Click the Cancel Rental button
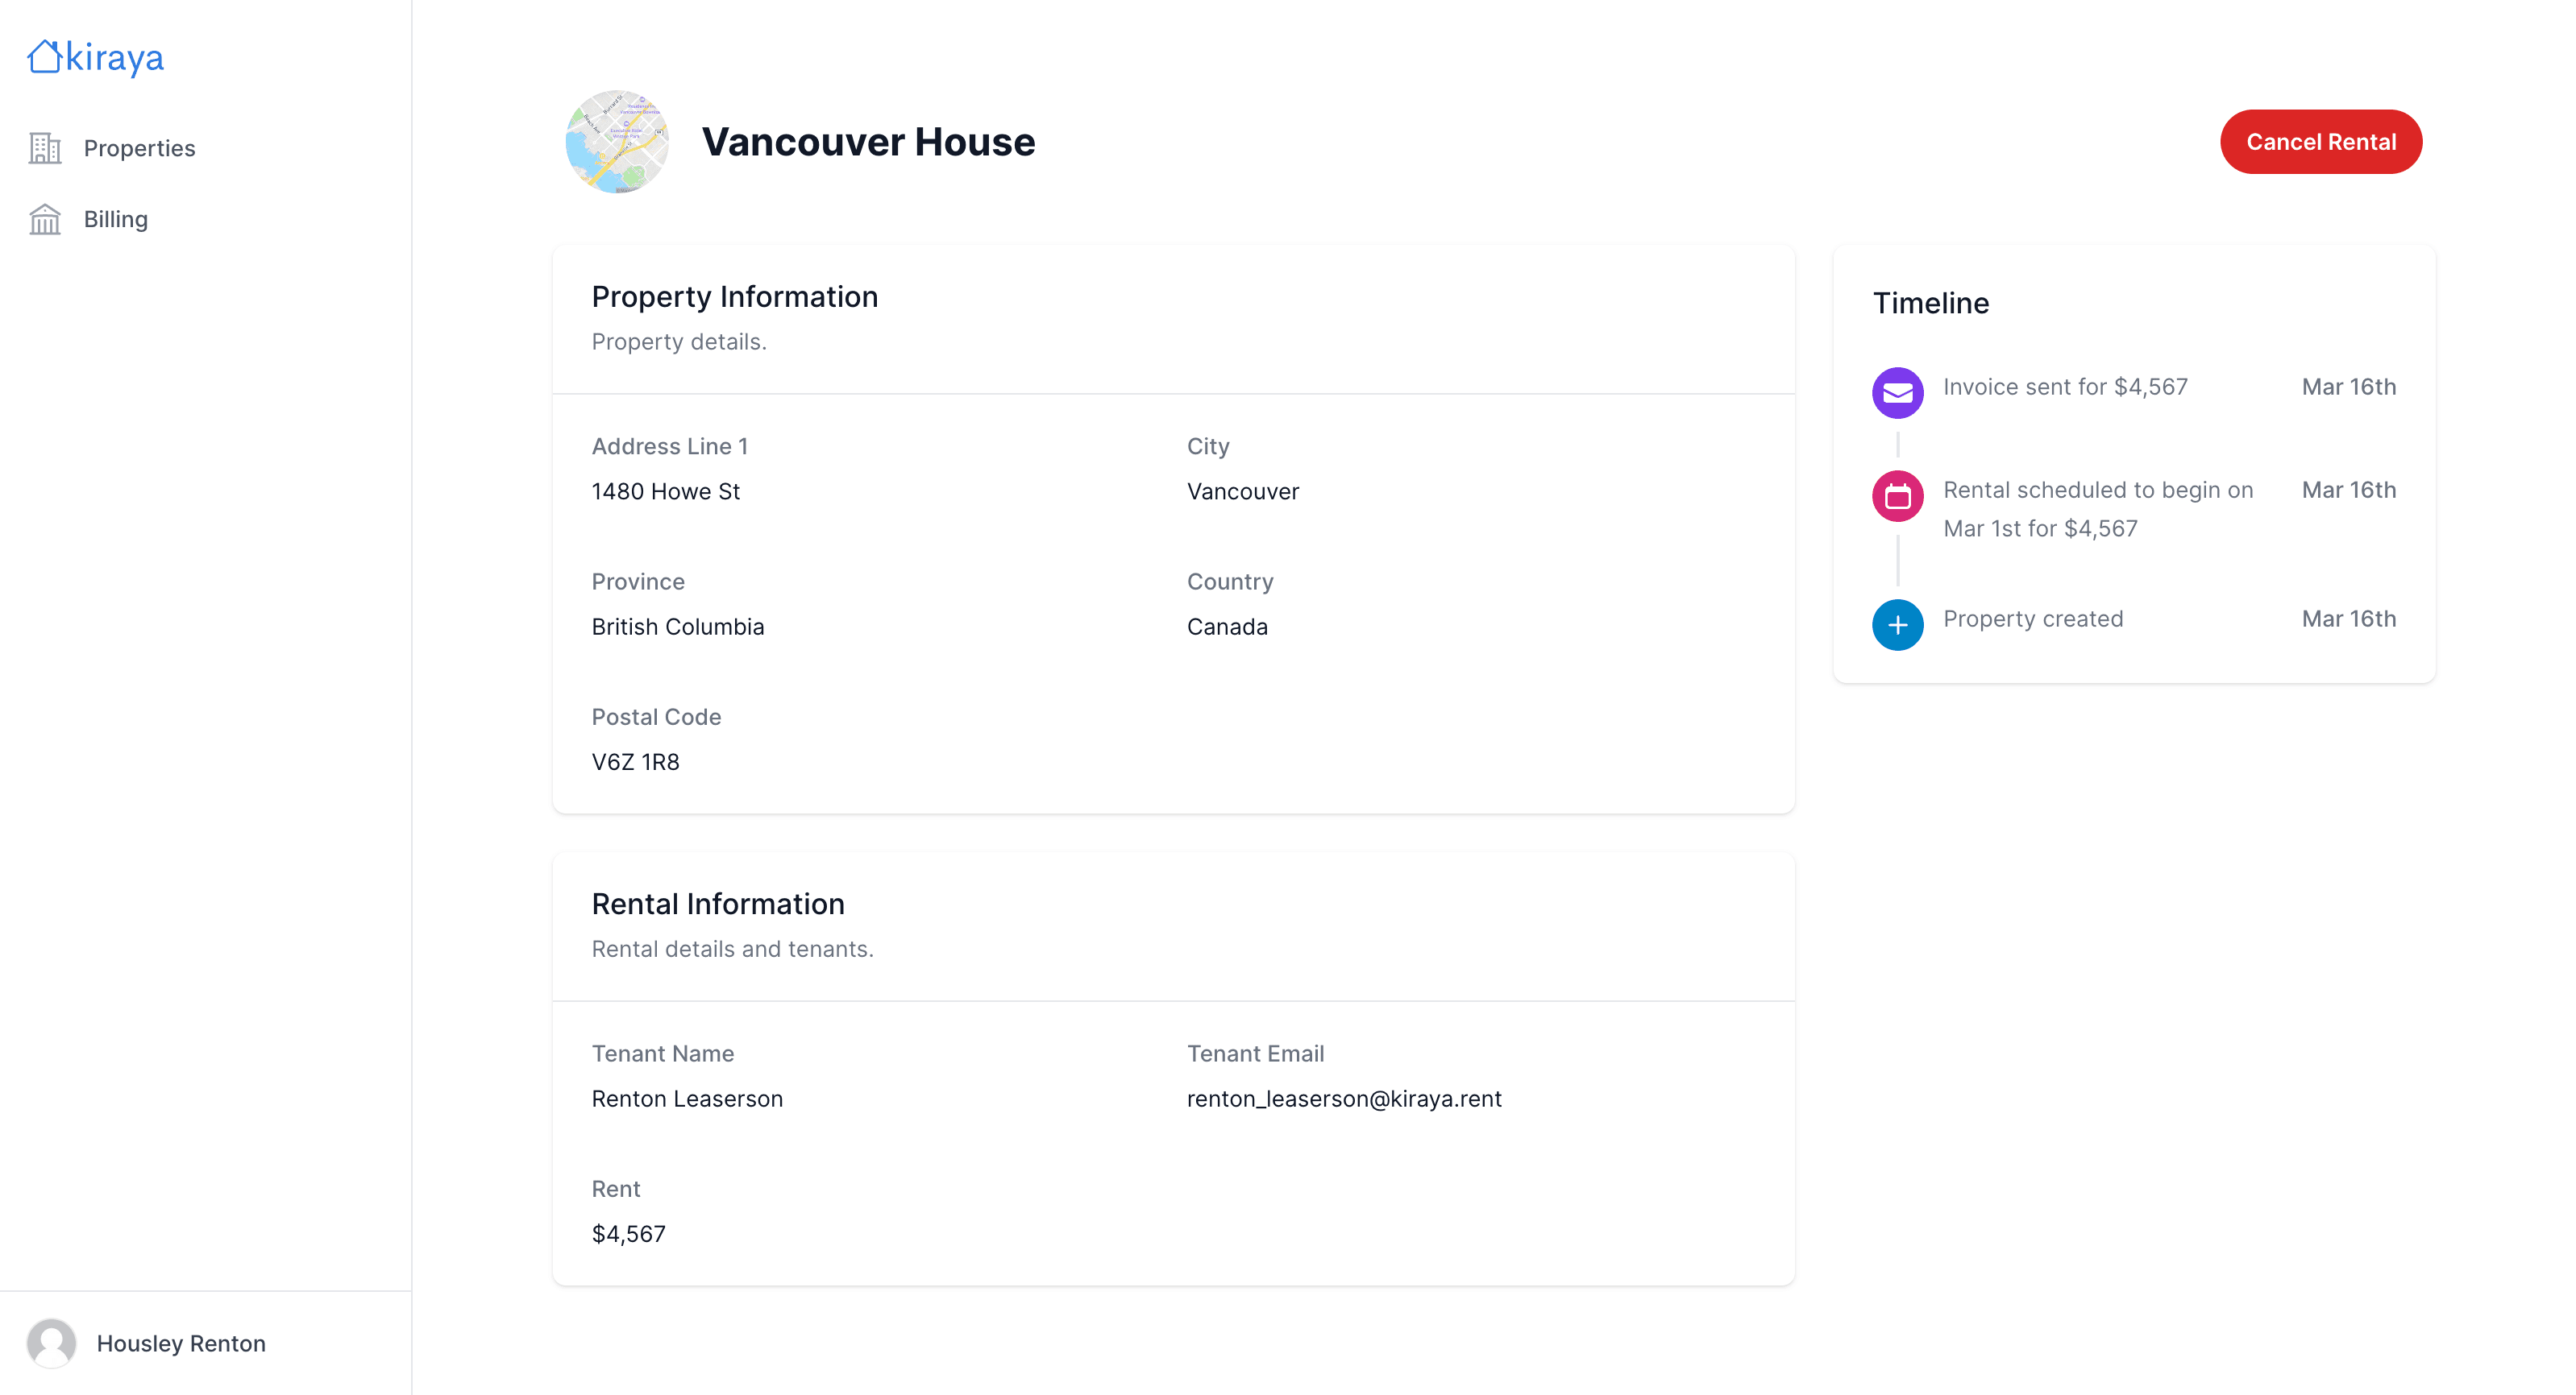The height and width of the screenshot is (1395, 2576). pos(2320,142)
